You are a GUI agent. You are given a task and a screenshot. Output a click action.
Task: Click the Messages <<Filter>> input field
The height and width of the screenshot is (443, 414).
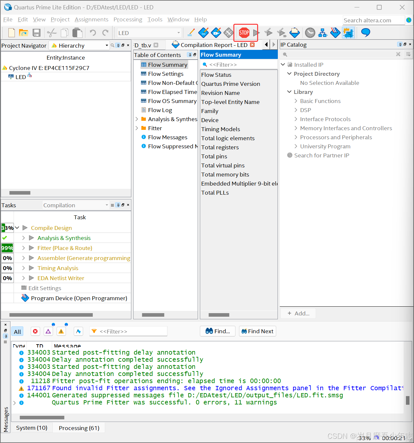pos(128,331)
